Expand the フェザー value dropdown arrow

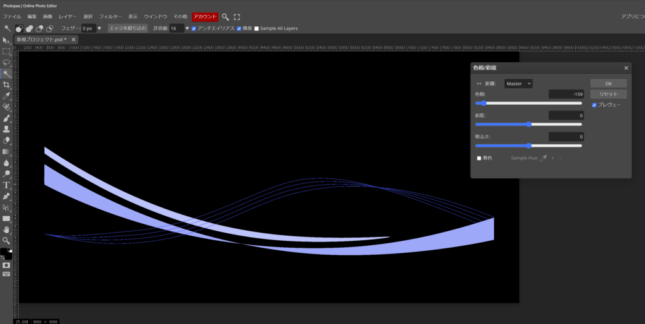click(99, 28)
